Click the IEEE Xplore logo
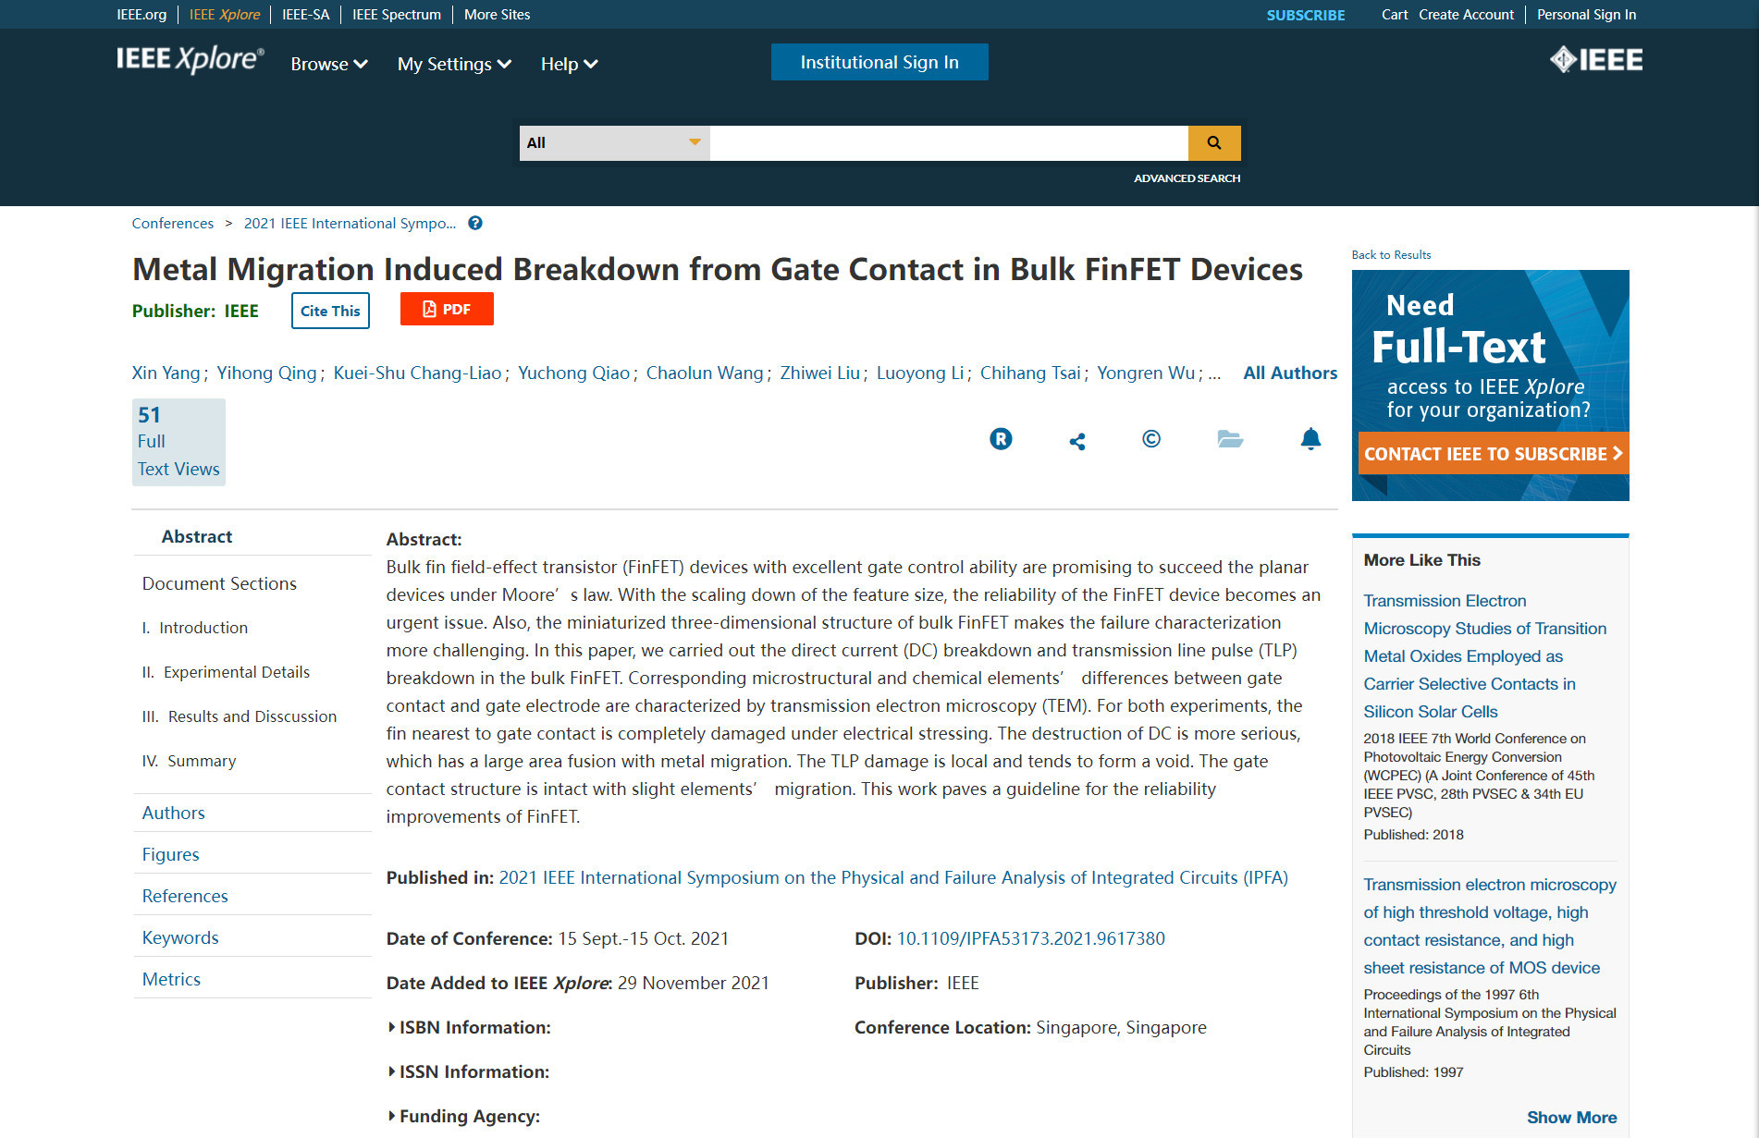The width and height of the screenshot is (1759, 1138). (x=191, y=59)
